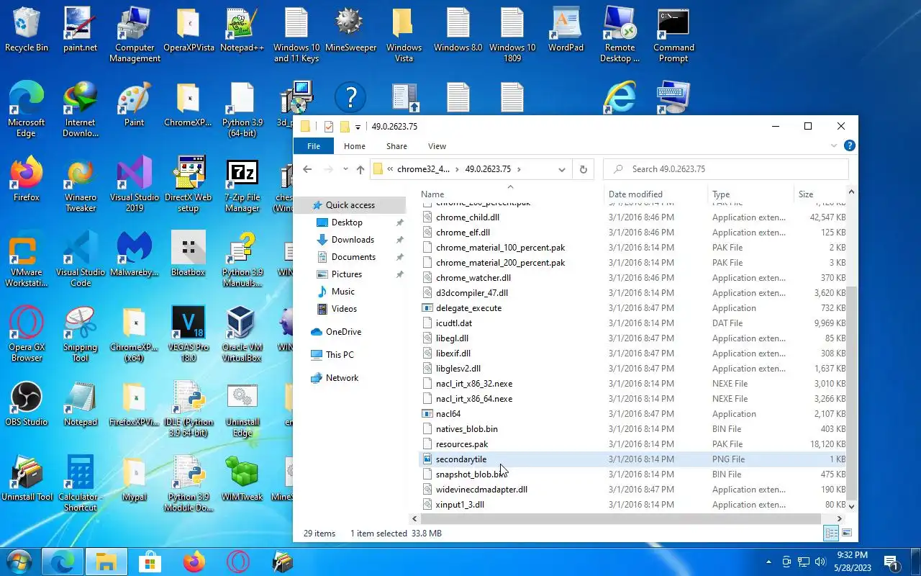Image resolution: width=921 pixels, height=576 pixels.
Task: Open Microsoft Store from taskbar
Action: click(x=150, y=562)
